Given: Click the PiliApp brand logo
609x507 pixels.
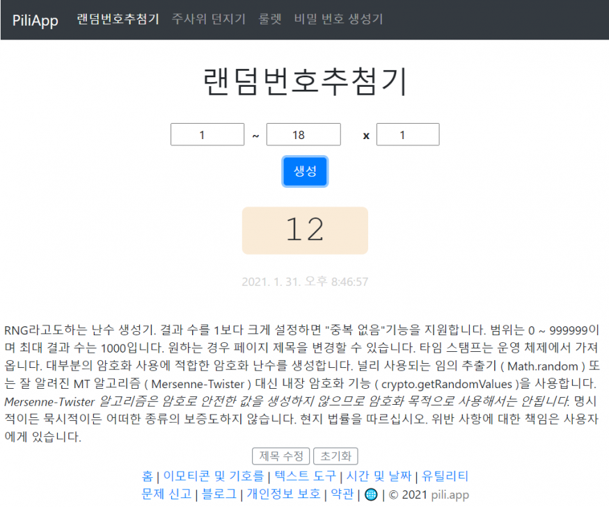Looking at the screenshot, I should coord(35,19).
